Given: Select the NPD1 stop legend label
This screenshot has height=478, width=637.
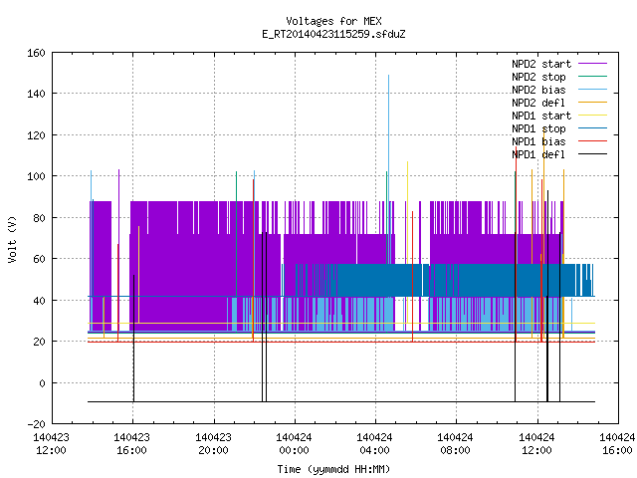Looking at the screenshot, I should 538,128.
